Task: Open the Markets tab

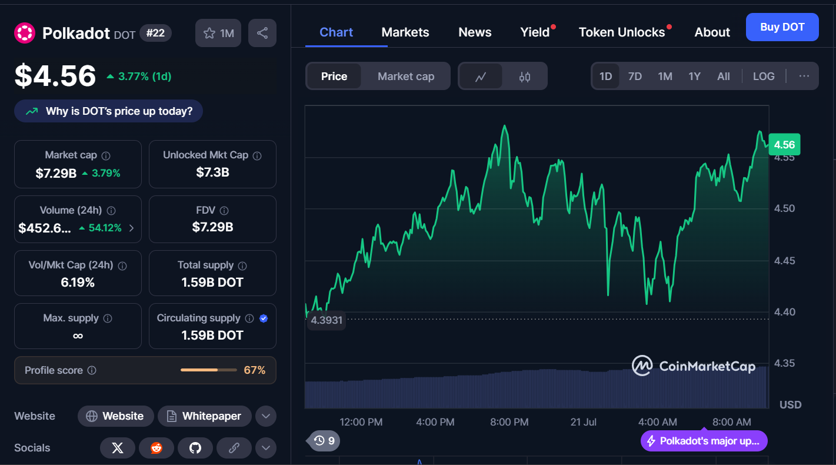Action: [x=405, y=32]
